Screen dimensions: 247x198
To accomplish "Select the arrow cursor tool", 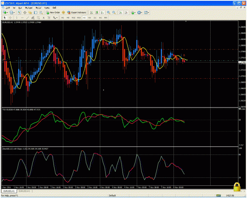I will click(x=5, y=18).
